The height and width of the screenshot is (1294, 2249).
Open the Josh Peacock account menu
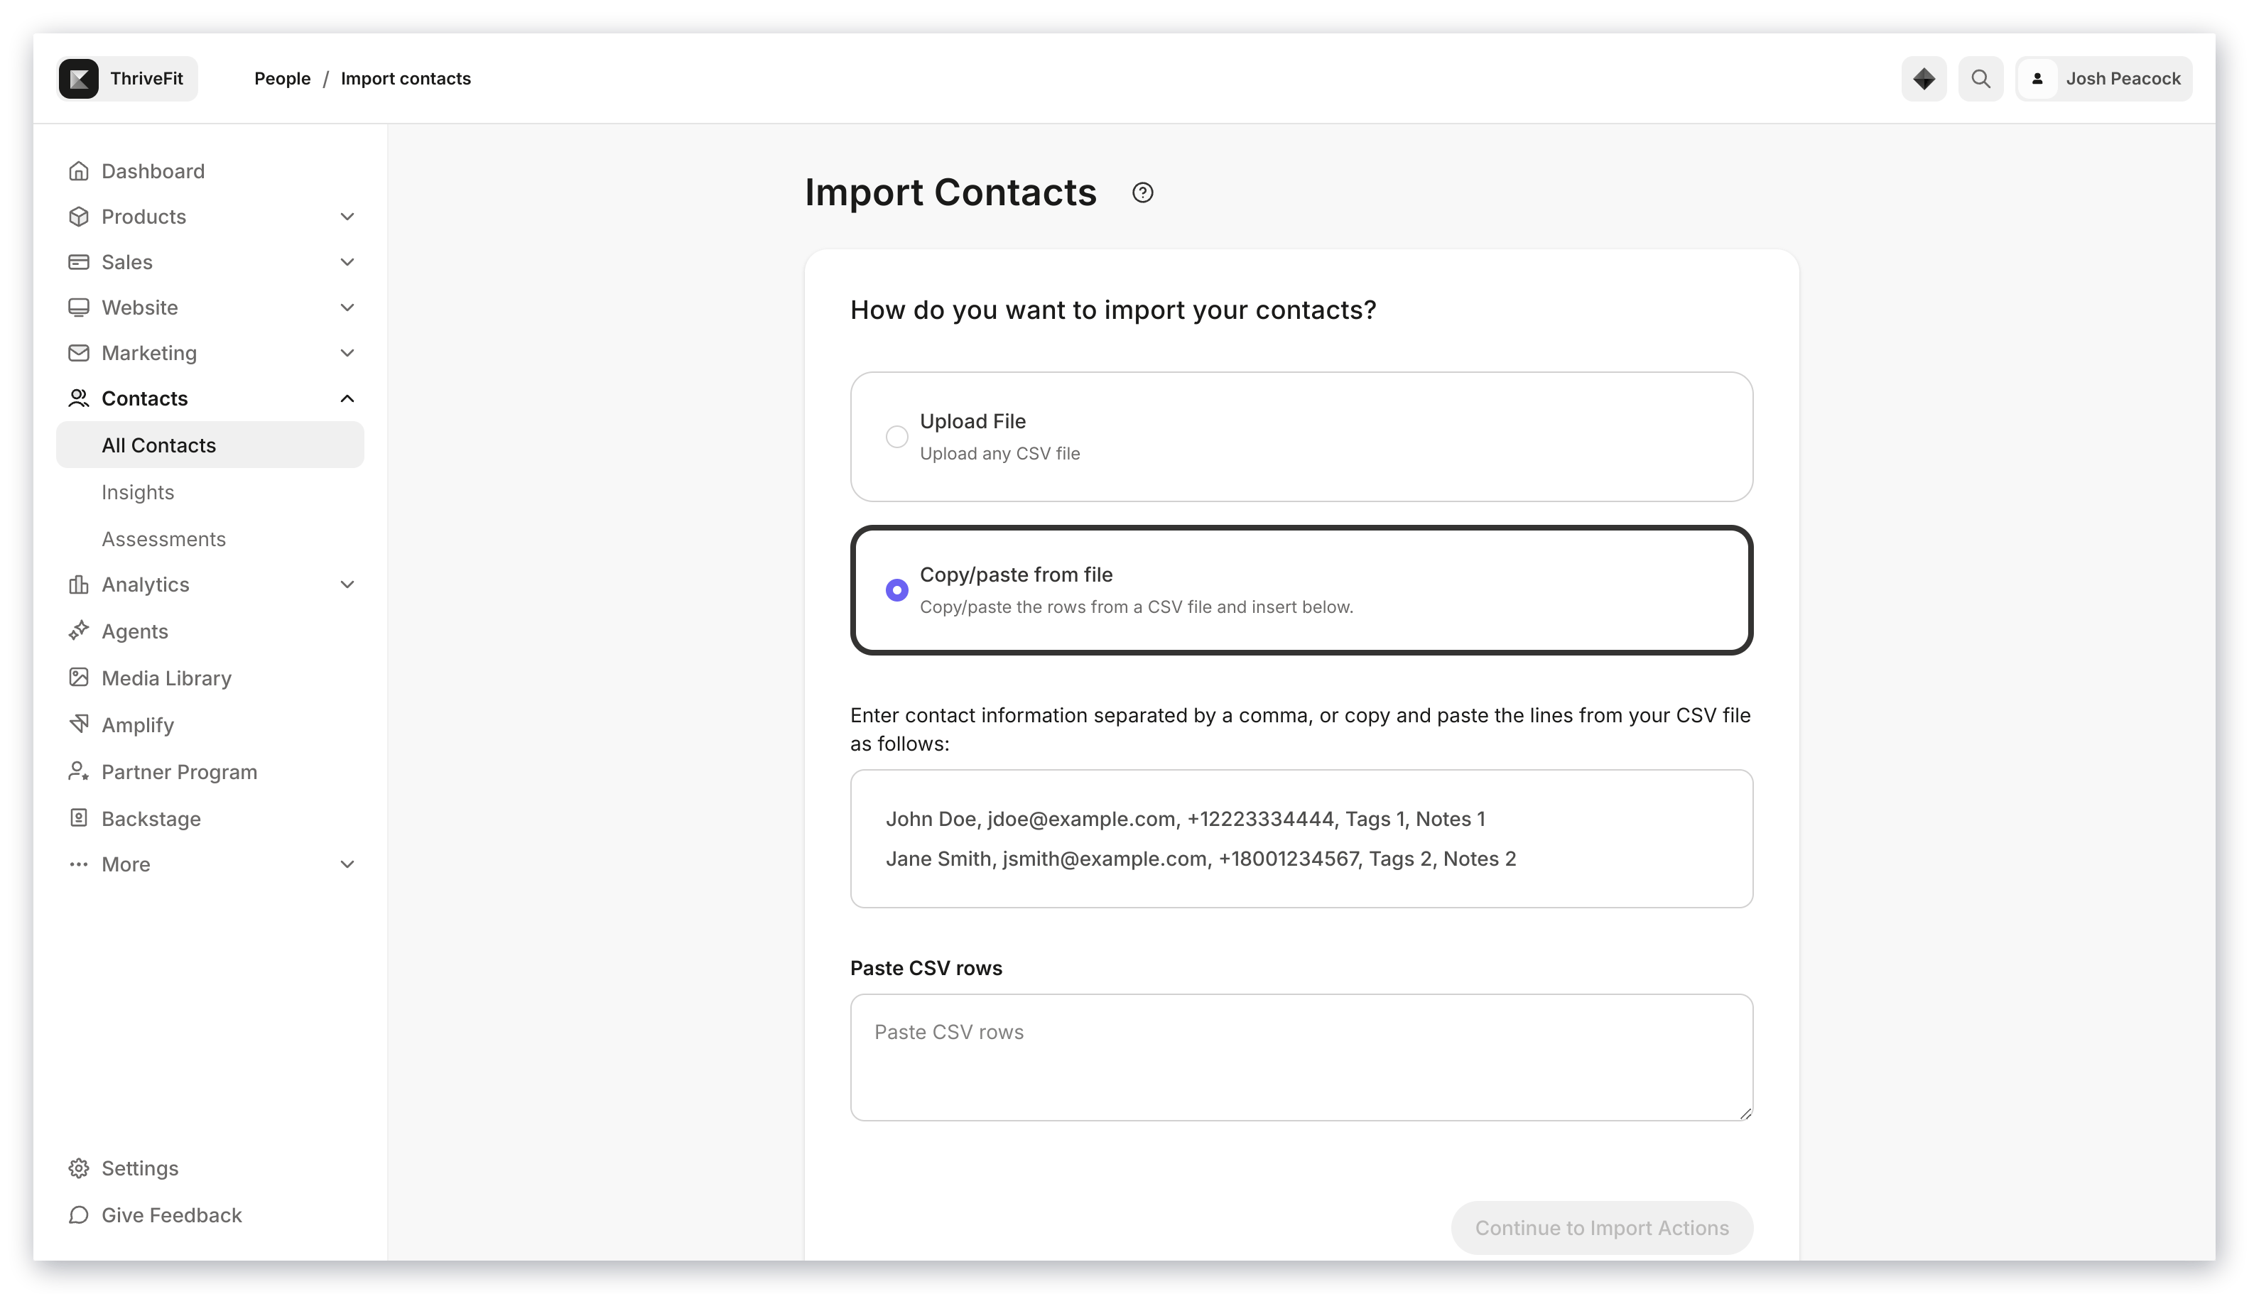tap(2103, 78)
